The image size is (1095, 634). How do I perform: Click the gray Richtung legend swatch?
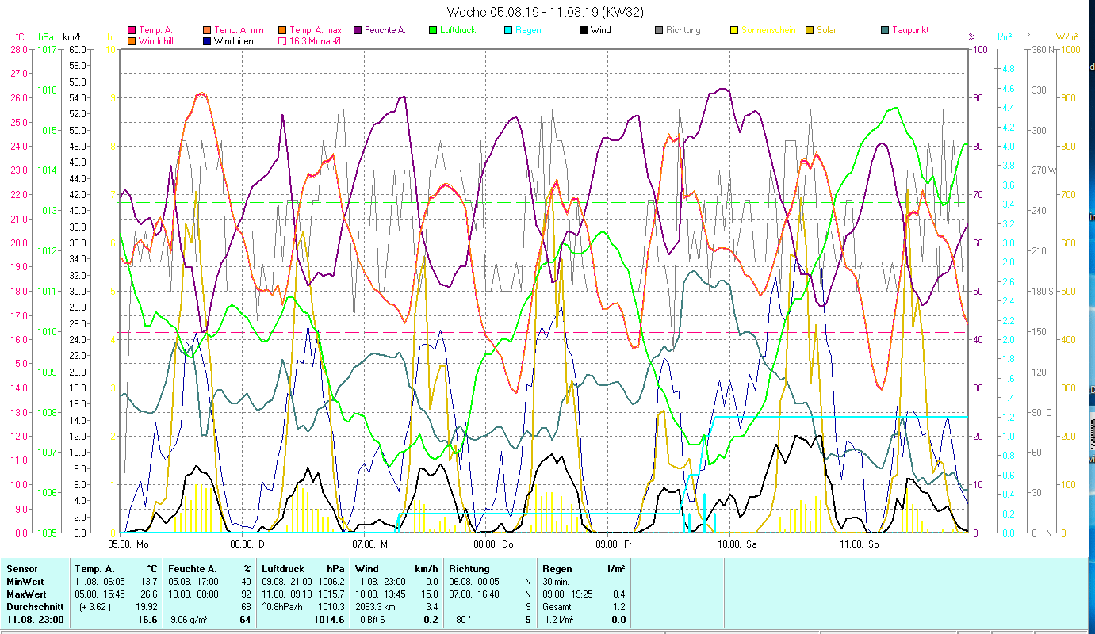658,31
